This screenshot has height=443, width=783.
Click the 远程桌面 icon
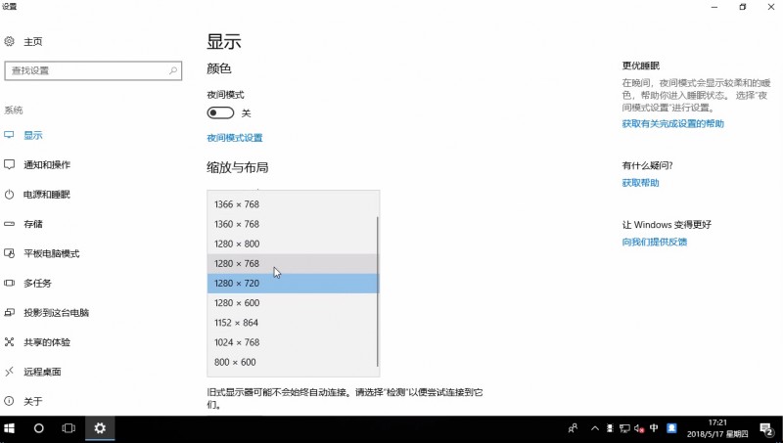(9, 372)
